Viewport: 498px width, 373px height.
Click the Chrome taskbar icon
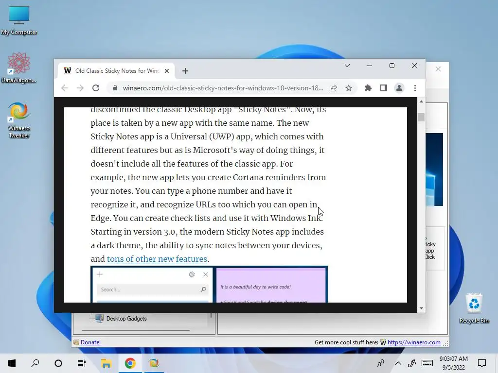pyautogui.click(x=129, y=363)
